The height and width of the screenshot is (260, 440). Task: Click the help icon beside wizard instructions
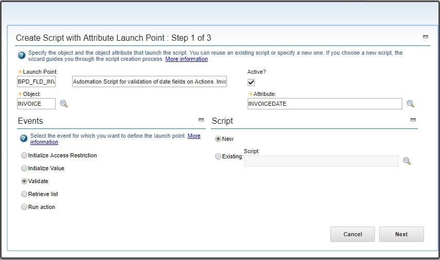(22, 55)
